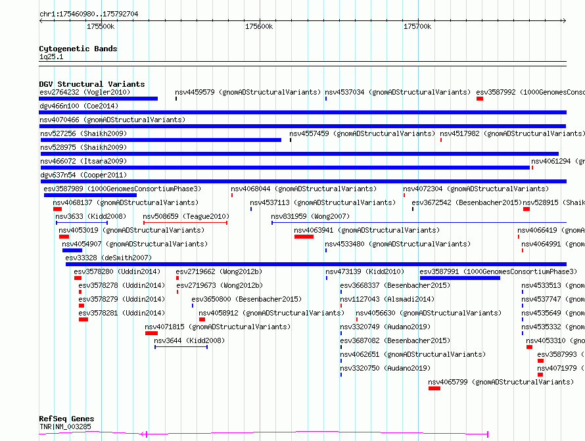This screenshot has width=585, height=441.
Task: Click the nsv527256 (Shaikh2009) label
Action: click(x=83, y=133)
